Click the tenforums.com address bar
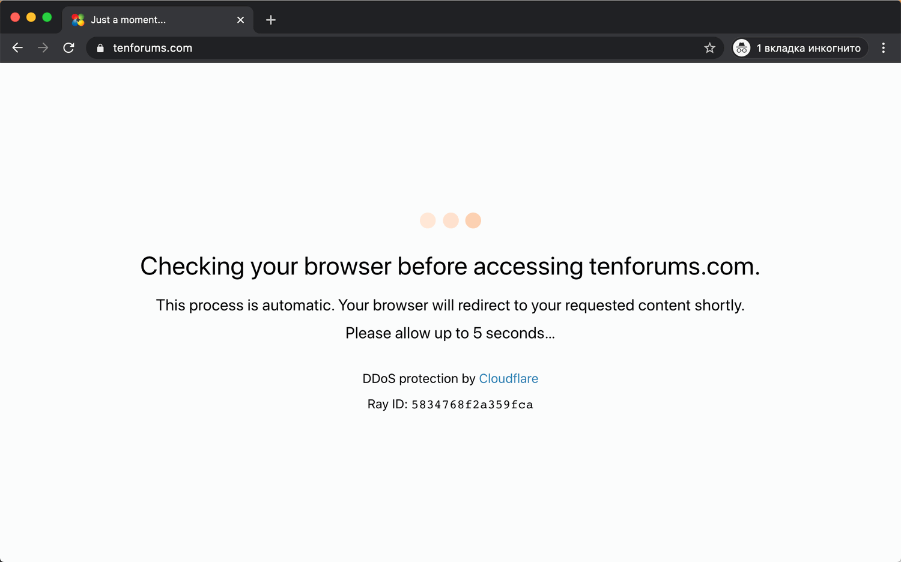 click(x=360, y=48)
